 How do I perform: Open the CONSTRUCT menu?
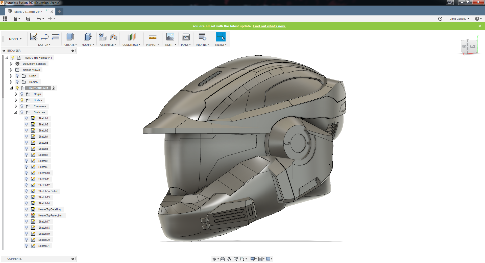click(131, 45)
